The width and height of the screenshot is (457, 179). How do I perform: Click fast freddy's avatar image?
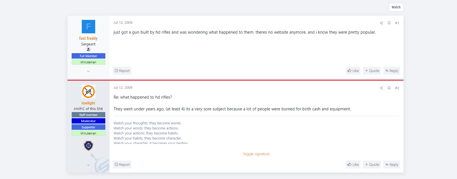pos(88,27)
